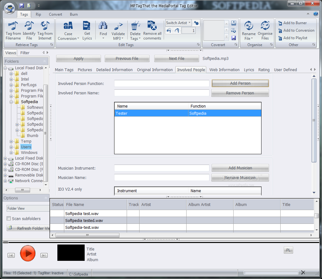The height and width of the screenshot is (279, 322).
Task: Click the PL playlist button
Action: (x=288, y=250)
